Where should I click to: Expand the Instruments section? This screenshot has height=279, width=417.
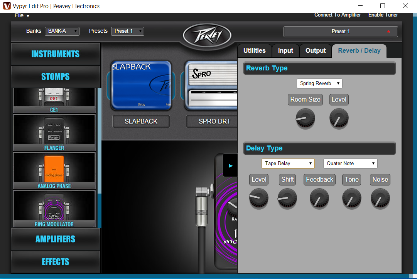tap(56, 54)
